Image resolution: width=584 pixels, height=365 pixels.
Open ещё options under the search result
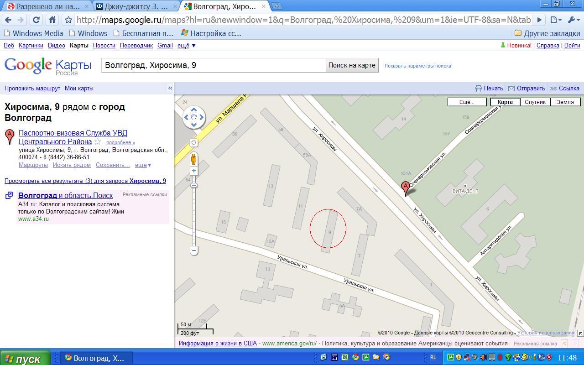point(143,165)
